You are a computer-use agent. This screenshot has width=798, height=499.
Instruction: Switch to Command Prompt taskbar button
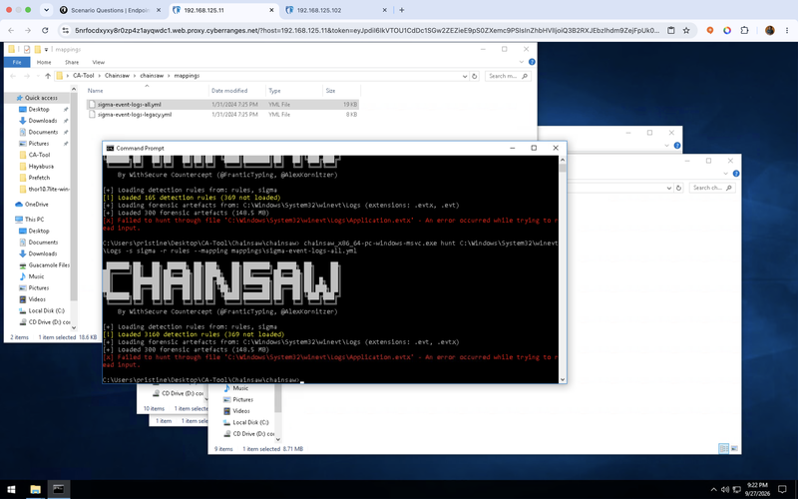click(x=59, y=489)
